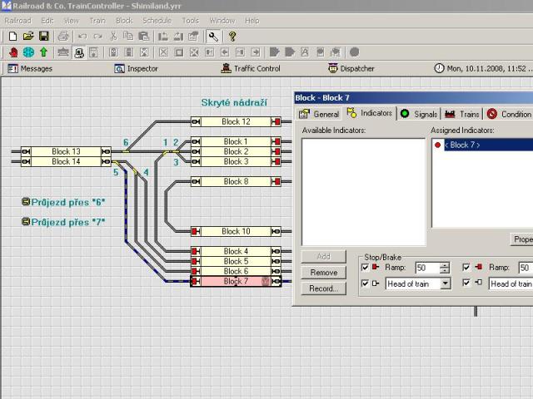This screenshot has width=533, height=399.
Task: Click the Block 8 element
Action: 236,181
